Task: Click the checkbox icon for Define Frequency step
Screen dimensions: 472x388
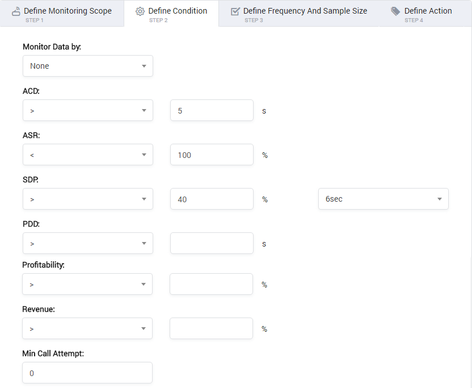Action: [x=235, y=11]
